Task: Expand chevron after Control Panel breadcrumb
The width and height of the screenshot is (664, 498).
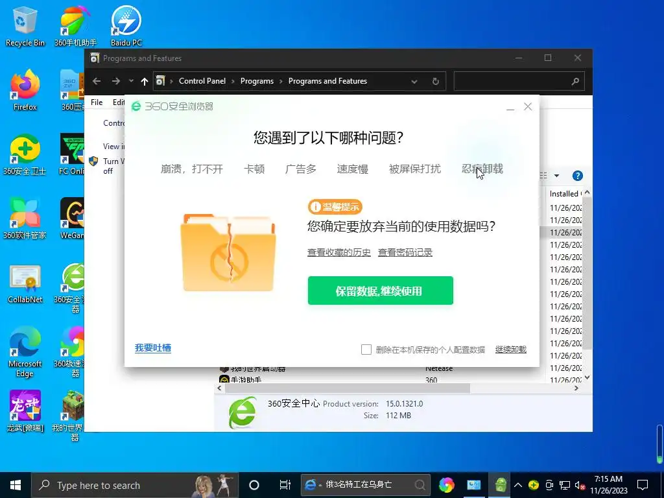Action: tap(233, 81)
